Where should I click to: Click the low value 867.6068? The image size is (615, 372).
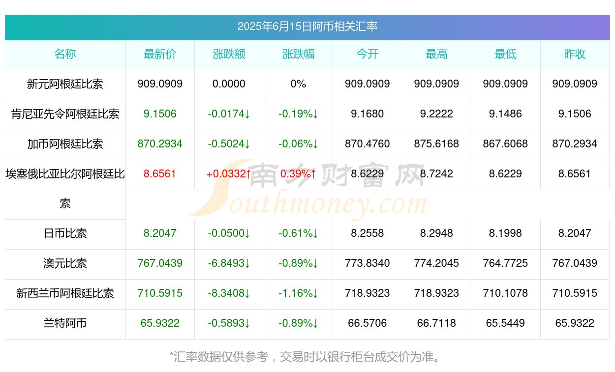coord(506,144)
